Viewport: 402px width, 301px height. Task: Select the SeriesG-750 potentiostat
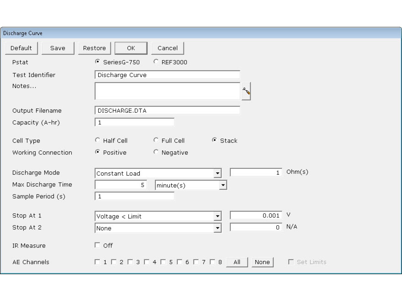tap(97, 62)
